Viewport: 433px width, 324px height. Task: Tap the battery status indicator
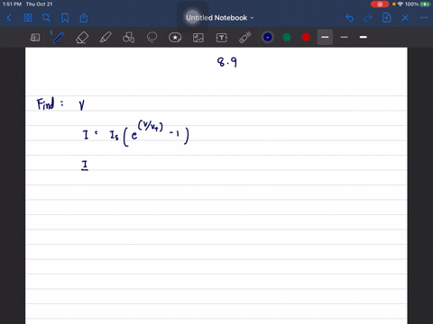[425, 4]
